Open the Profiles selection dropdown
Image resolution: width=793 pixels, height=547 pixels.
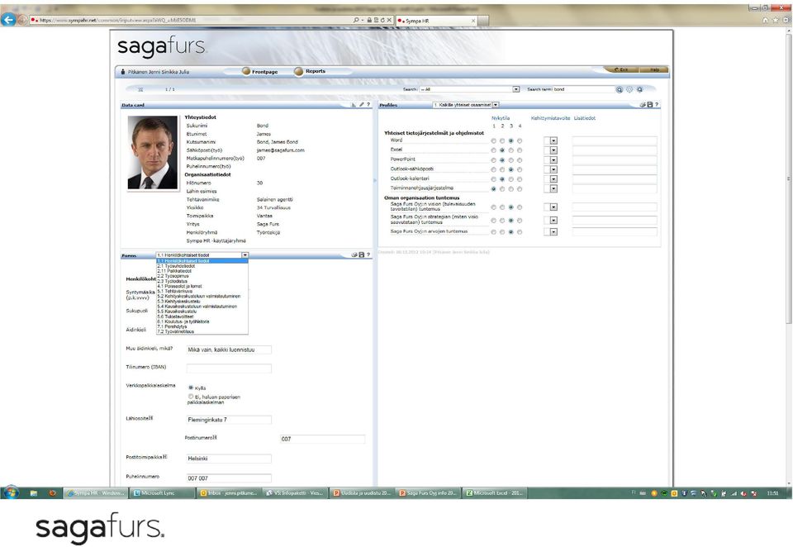496,105
